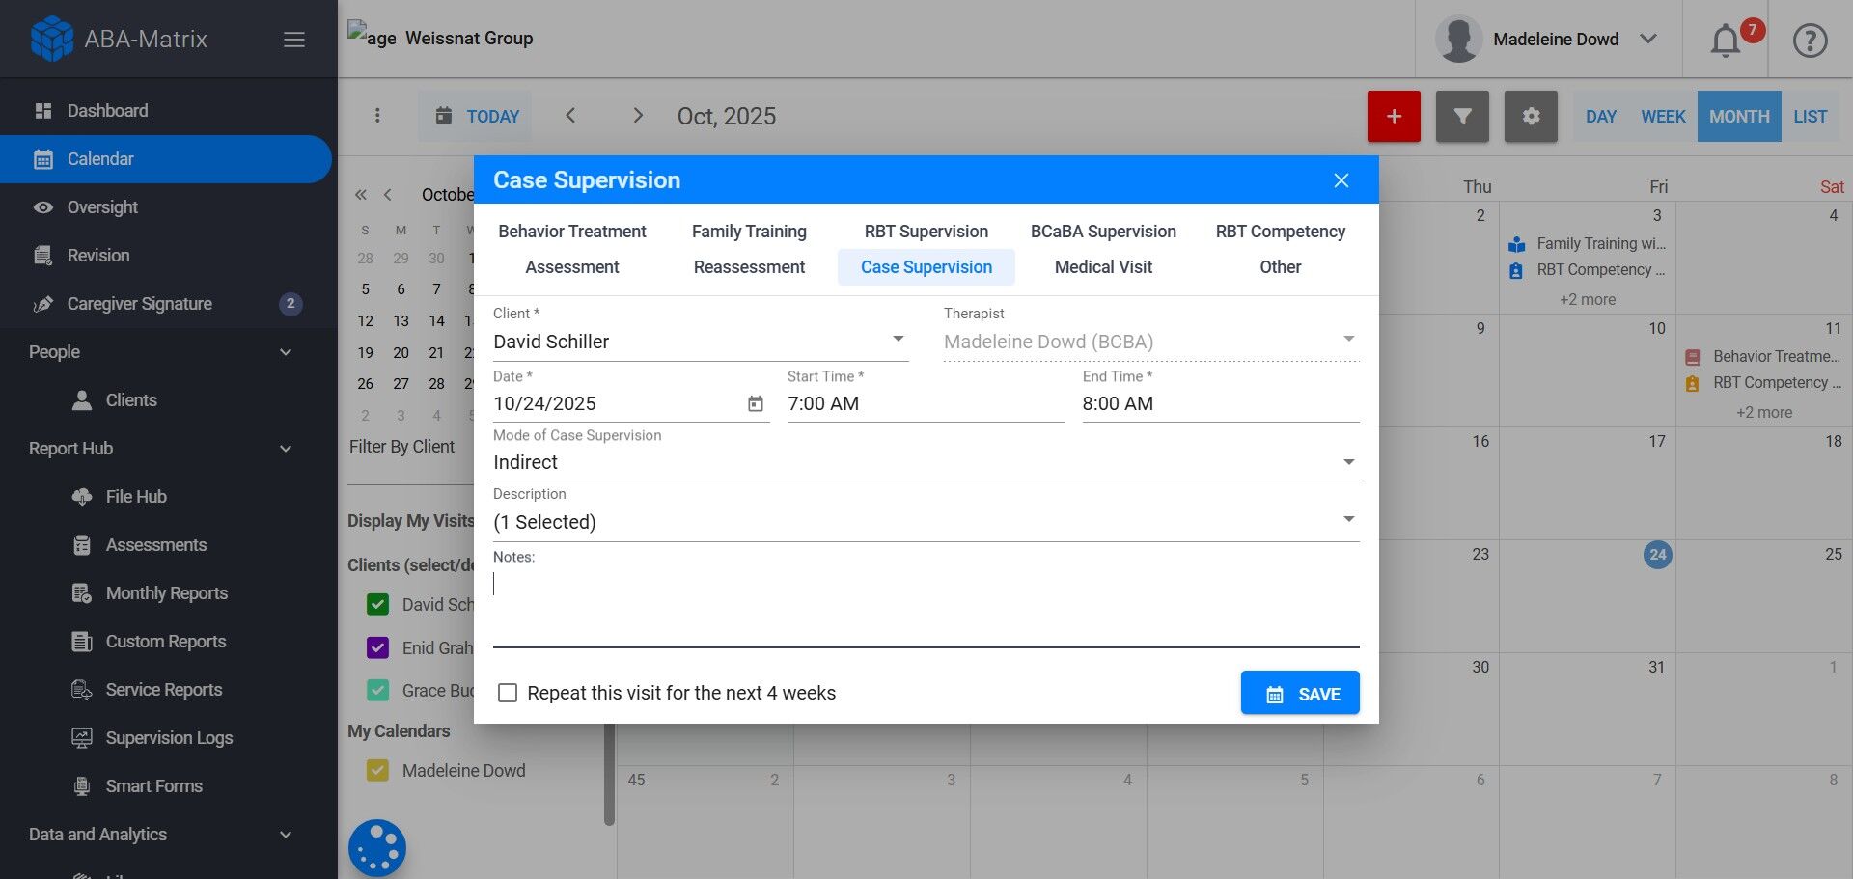Switch calendar to WEEK view

(1663, 117)
